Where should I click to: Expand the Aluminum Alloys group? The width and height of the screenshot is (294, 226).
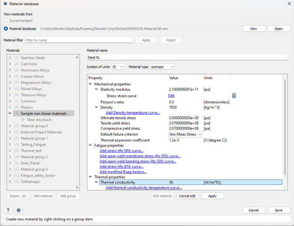[x=9, y=70]
